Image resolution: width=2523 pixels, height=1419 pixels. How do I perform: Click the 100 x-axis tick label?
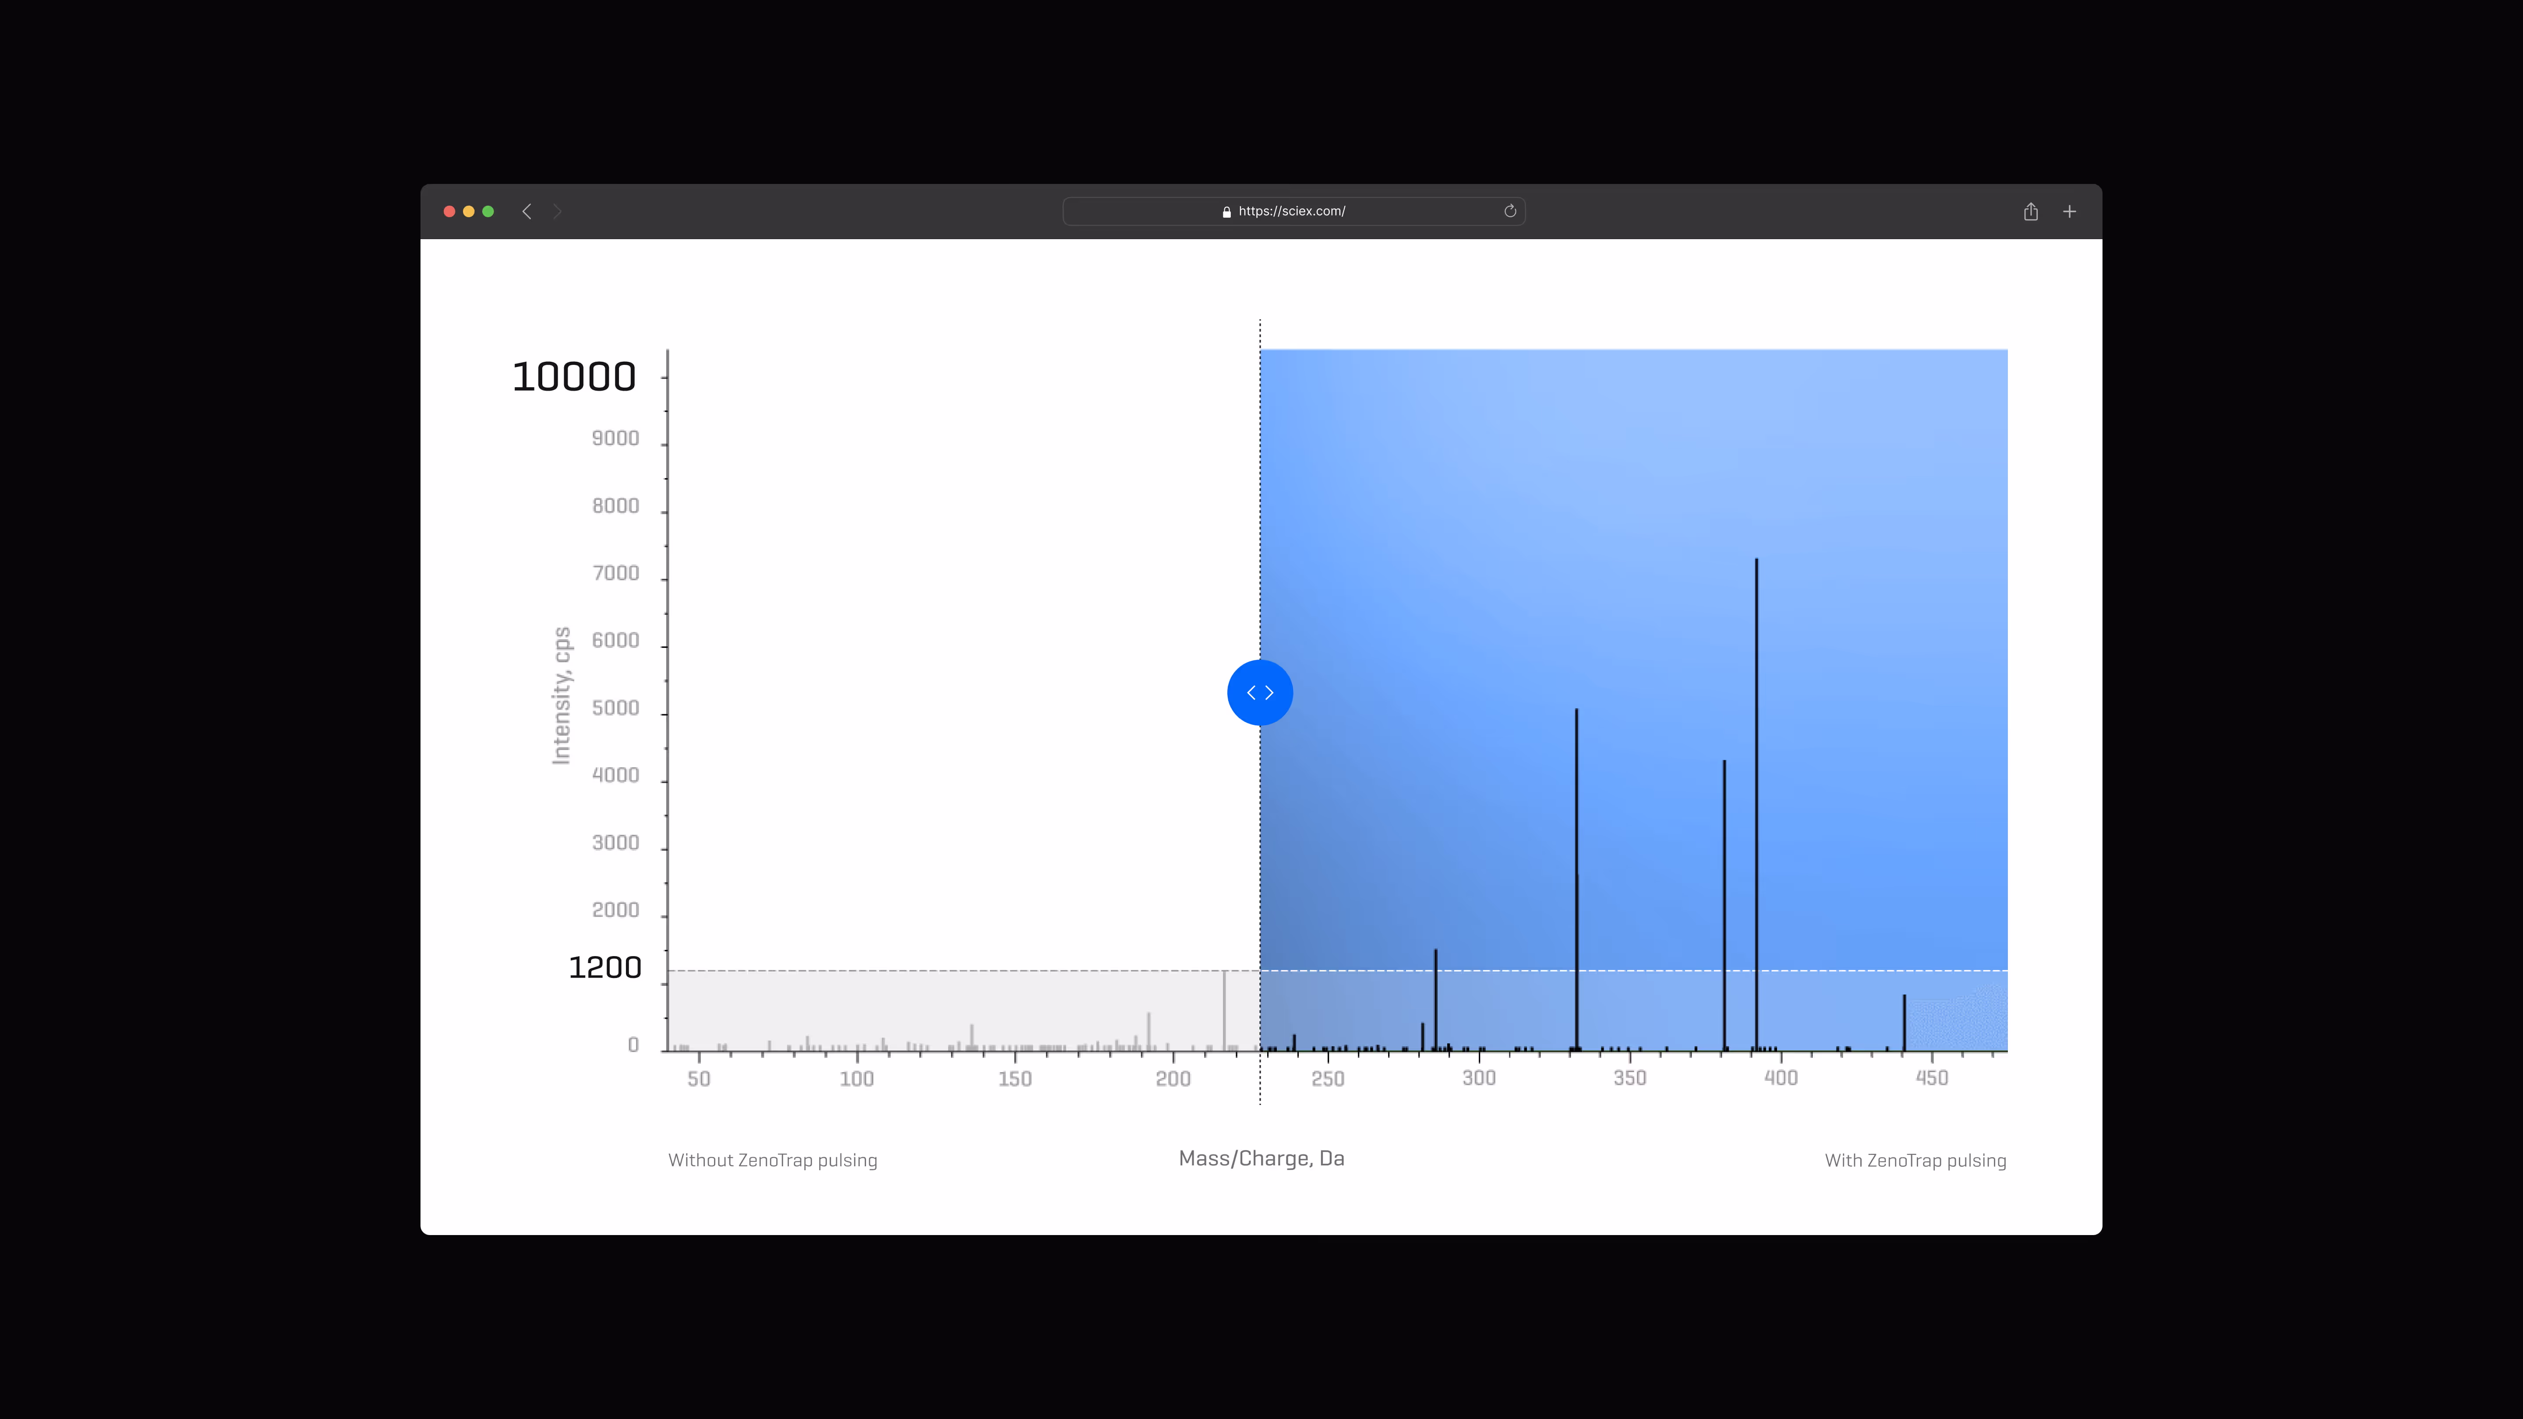click(x=857, y=1079)
